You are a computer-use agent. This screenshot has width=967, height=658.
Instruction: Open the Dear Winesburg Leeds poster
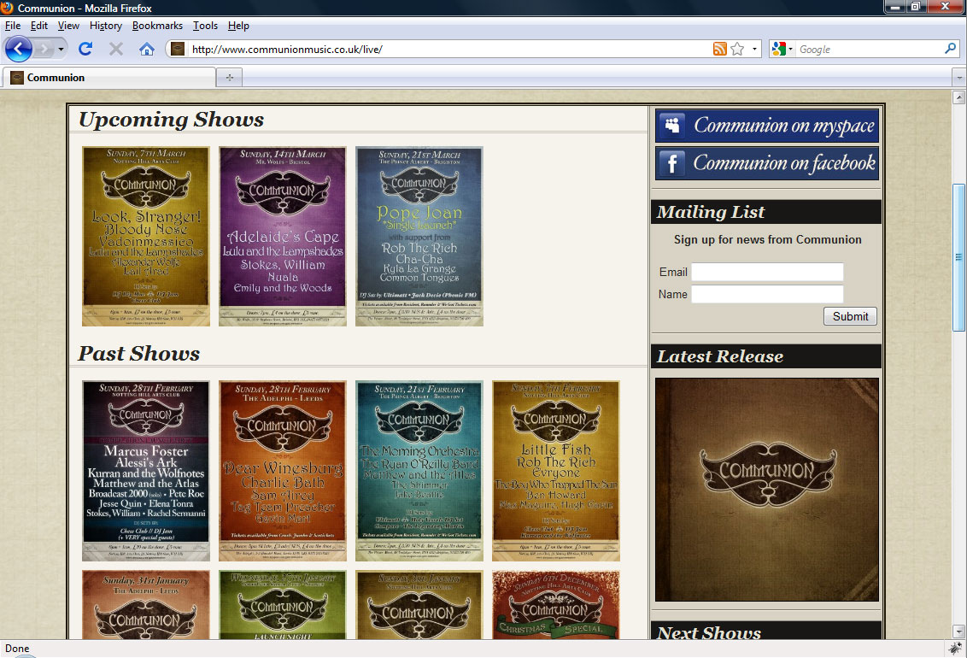283,471
